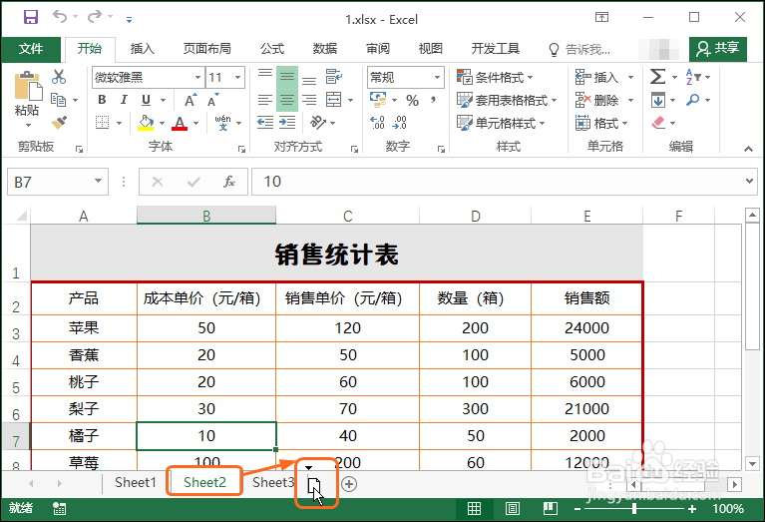Click the fill color bucket icon

pos(146,123)
